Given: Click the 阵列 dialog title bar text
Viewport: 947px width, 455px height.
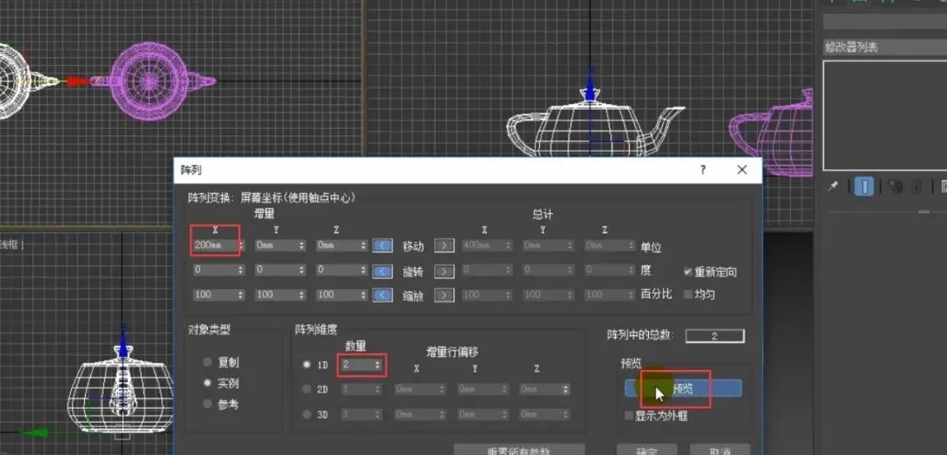Looking at the screenshot, I should pyautogui.click(x=190, y=170).
